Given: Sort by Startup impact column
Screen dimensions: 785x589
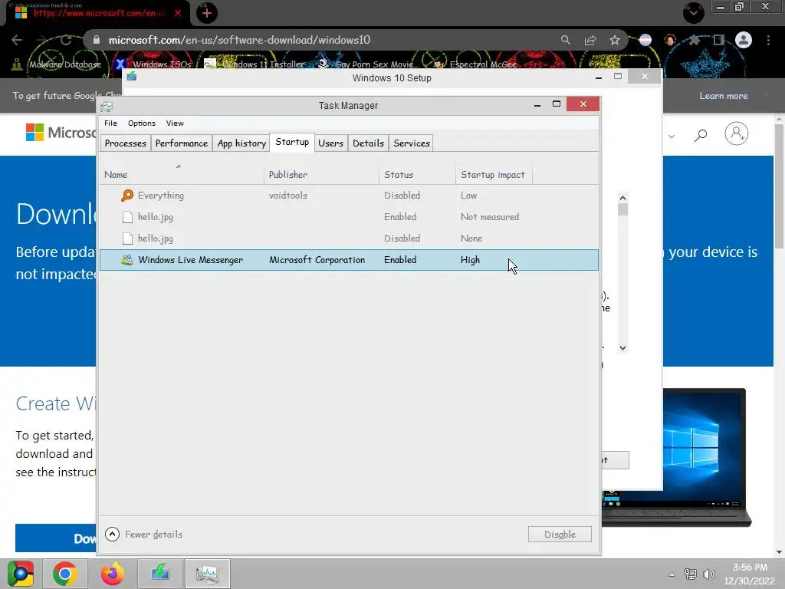Looking at the screenshot, I should [494, 175].
